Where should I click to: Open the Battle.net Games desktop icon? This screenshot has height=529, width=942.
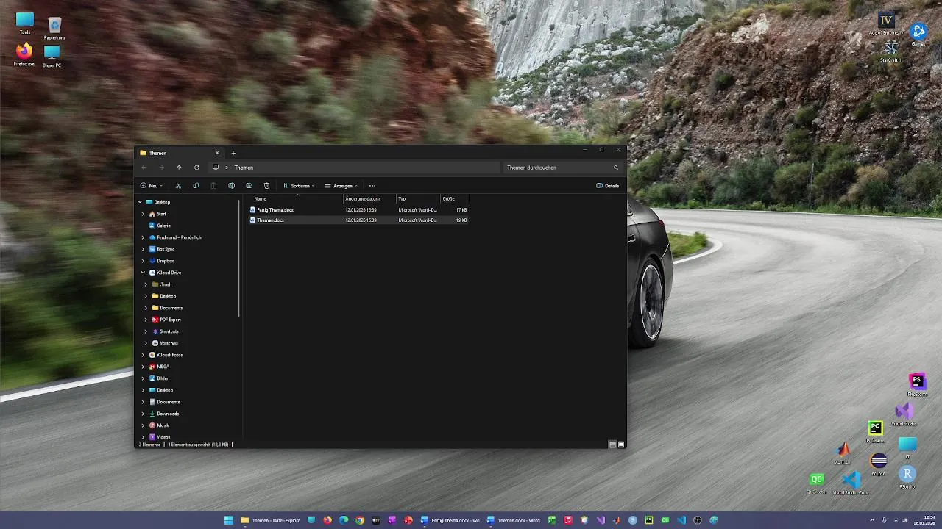click(x=918, y=34)
